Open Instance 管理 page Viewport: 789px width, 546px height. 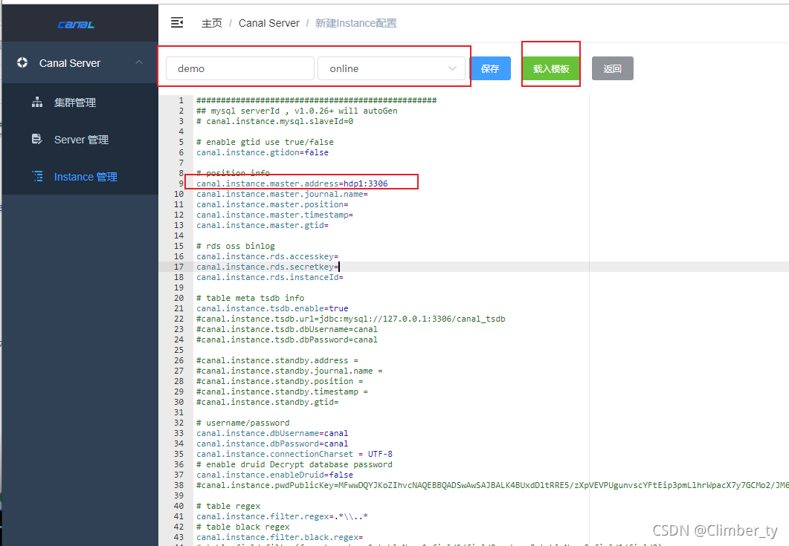[86, 177]
